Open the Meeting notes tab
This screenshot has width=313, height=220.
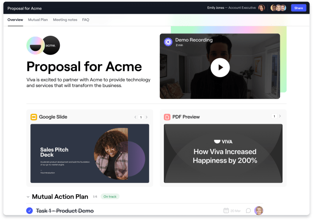65,20
